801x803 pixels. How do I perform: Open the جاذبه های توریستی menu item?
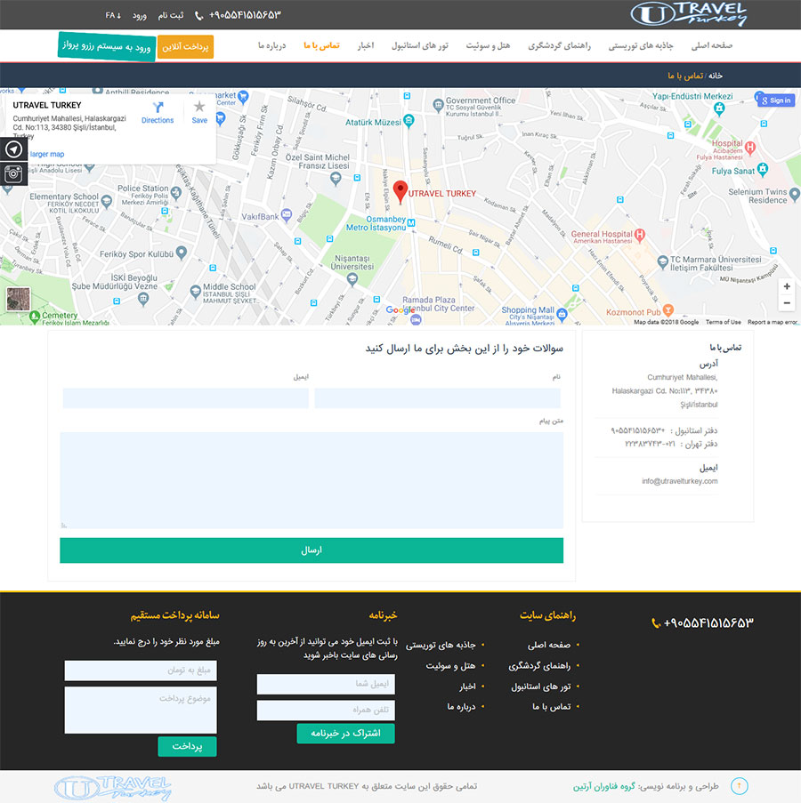[x=641, y=45]
